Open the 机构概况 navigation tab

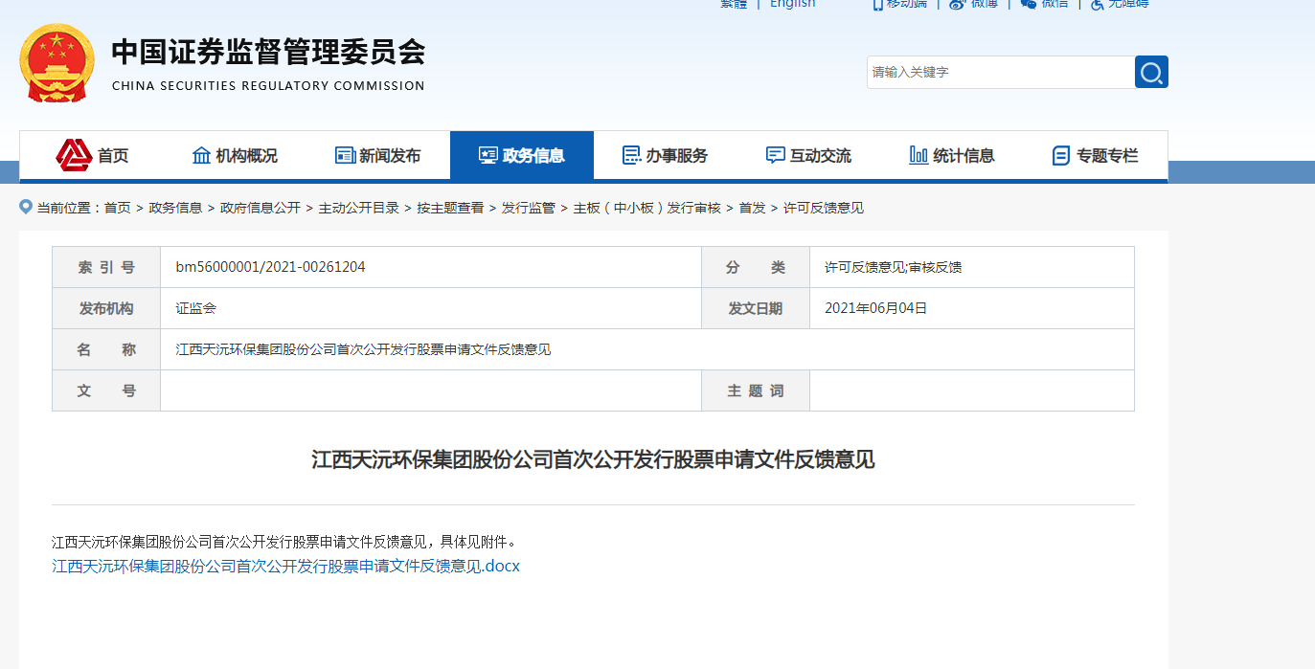pyautogui.click(x=235, y=155)
